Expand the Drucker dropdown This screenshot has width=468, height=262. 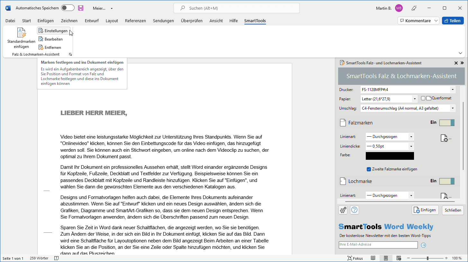pyautogui.click(x=453, y=90)
